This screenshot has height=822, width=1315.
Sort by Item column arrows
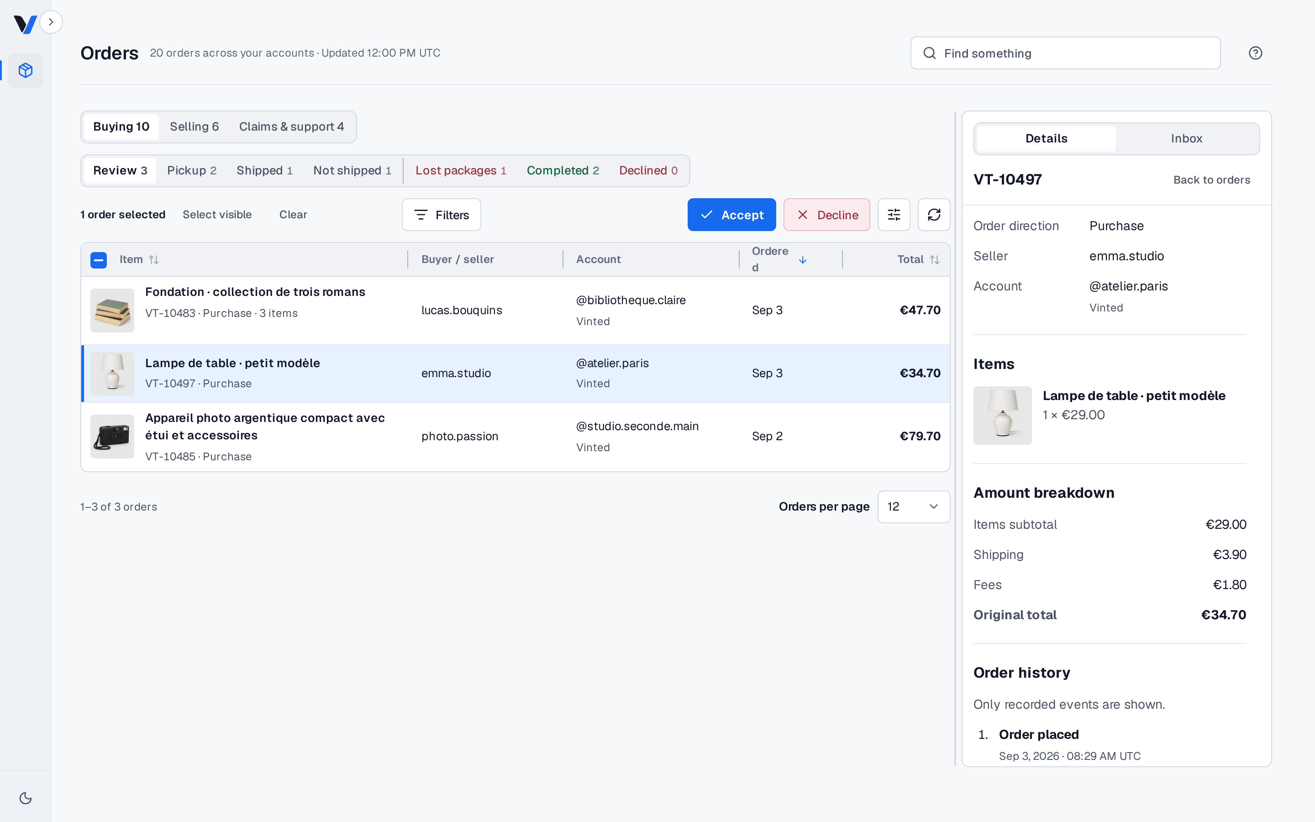(x=154, y=260)
